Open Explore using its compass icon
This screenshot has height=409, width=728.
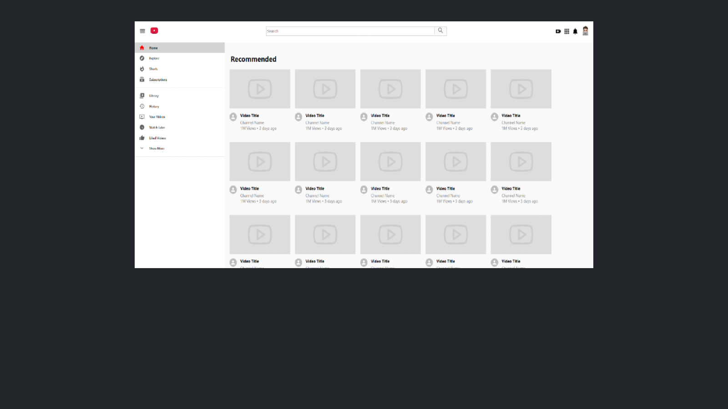(142, 58)
